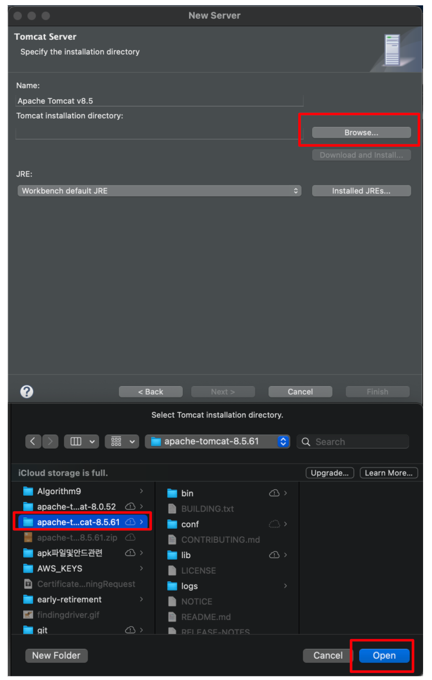Select the early-retirement folder

pos(84,599)
